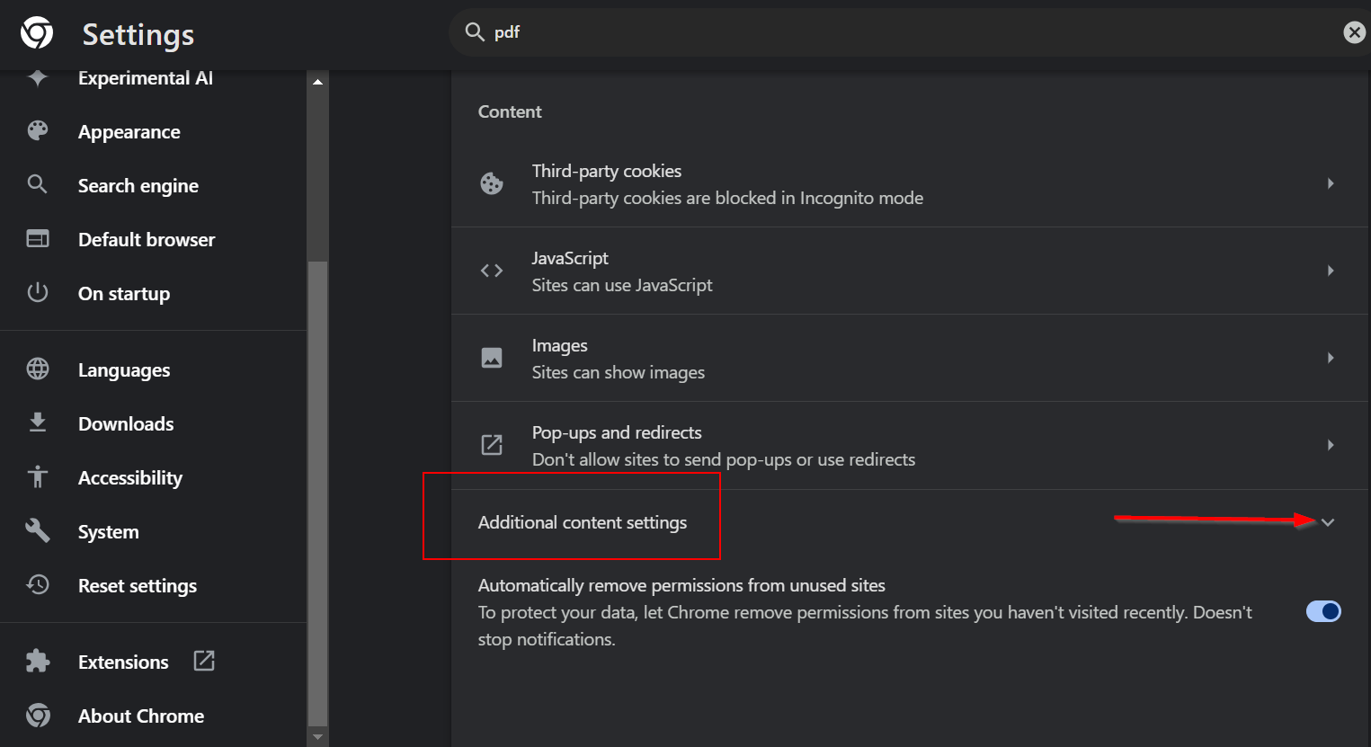Click the sidebar scrollbar thumb
The image size is (1371, 747).
pyautogui.click(x=317, y=493)
